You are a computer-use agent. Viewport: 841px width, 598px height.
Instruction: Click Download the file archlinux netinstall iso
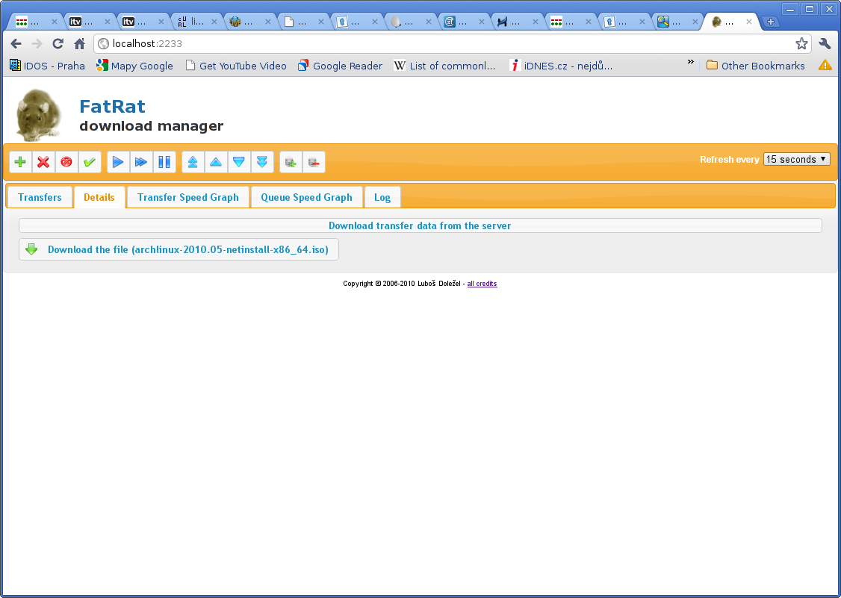tap(179, 249)
